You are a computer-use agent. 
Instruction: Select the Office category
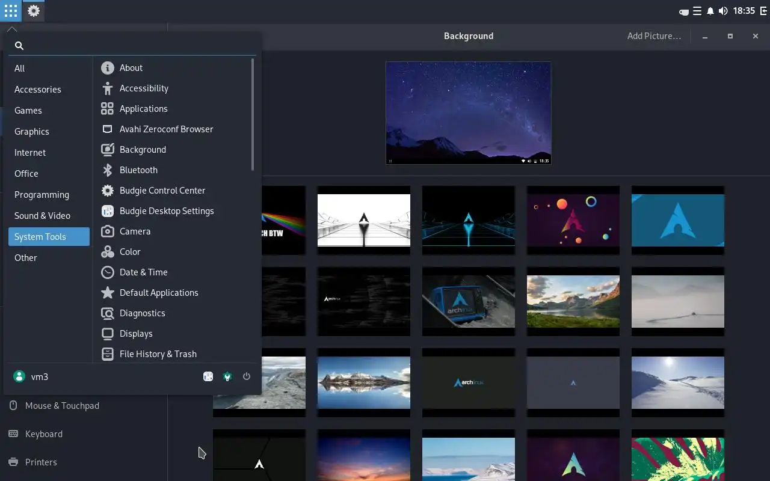(x=49, y=174)
